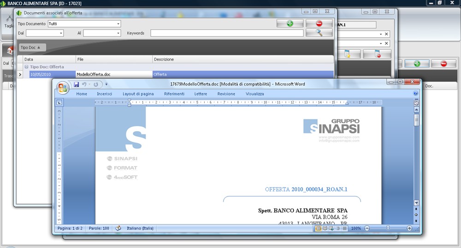Sort by the Descrizione column header
The width and height of the screenshot is (461, 248).
[x=243, y=59]
